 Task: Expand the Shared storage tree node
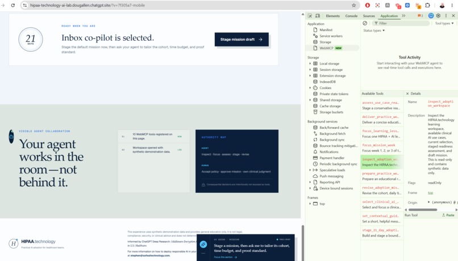pos(310,100)
